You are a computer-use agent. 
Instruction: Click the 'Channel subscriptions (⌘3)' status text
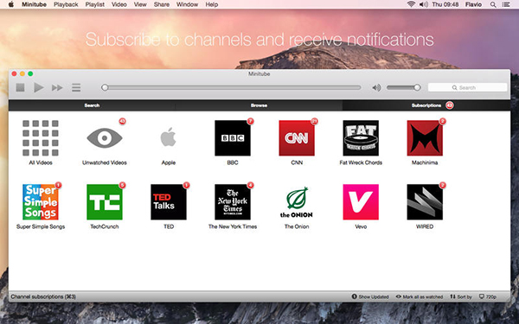(43, 297)
